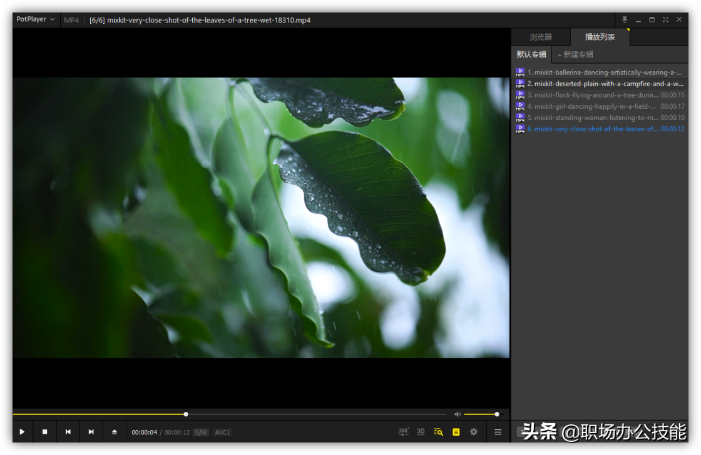The height and width of the screenshot is (455, 701).
Task: Stop the video with the stop button
Action: pyautogui.click(x=44, y=432)
